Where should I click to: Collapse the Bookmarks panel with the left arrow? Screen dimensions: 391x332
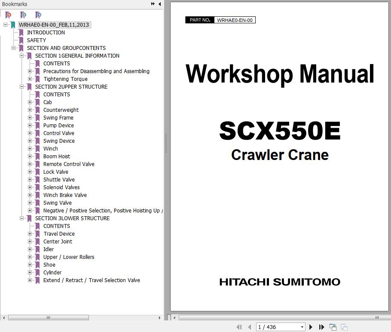click(159, 4)
